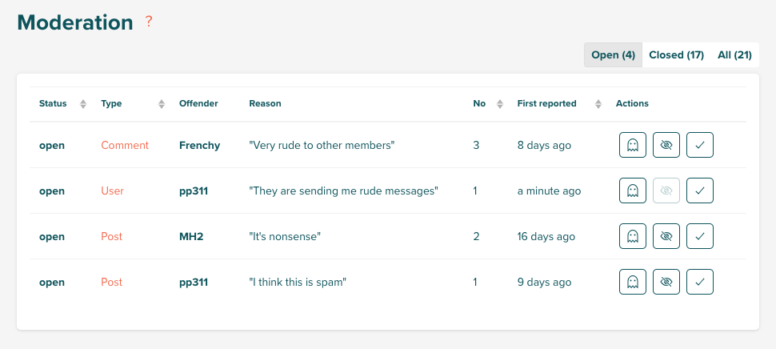Click the checkmark for the rude messages report
Viewport: 776px width, 349px height.
[x=700, y=191]
